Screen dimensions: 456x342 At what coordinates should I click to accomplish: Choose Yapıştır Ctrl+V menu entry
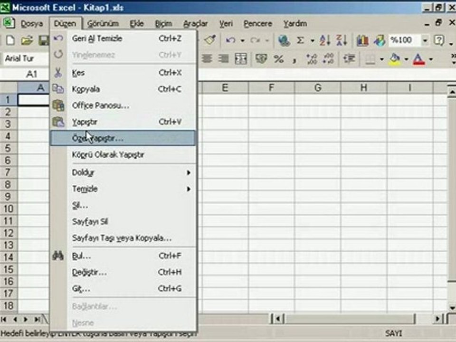[123, 122]
